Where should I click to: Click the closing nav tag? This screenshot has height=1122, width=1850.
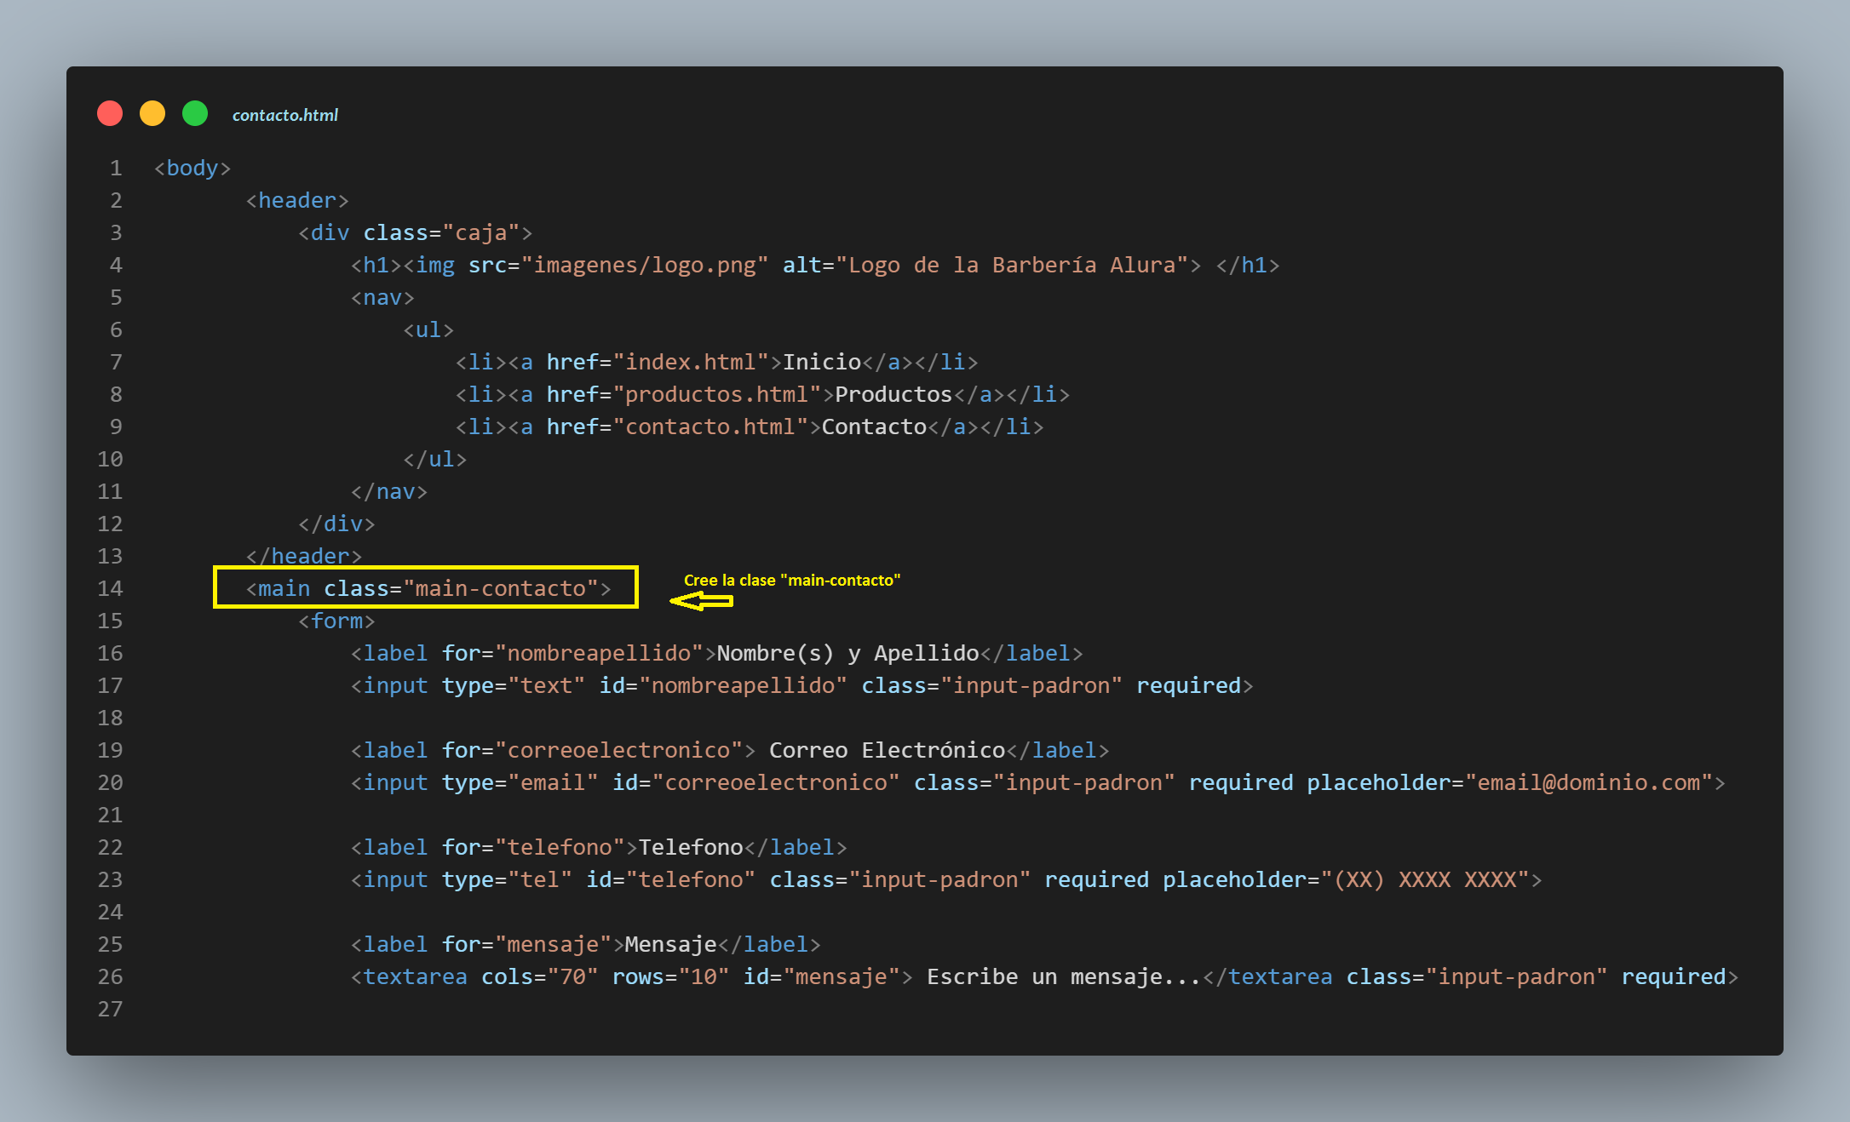pyautogui.click(x=389, y=491)
